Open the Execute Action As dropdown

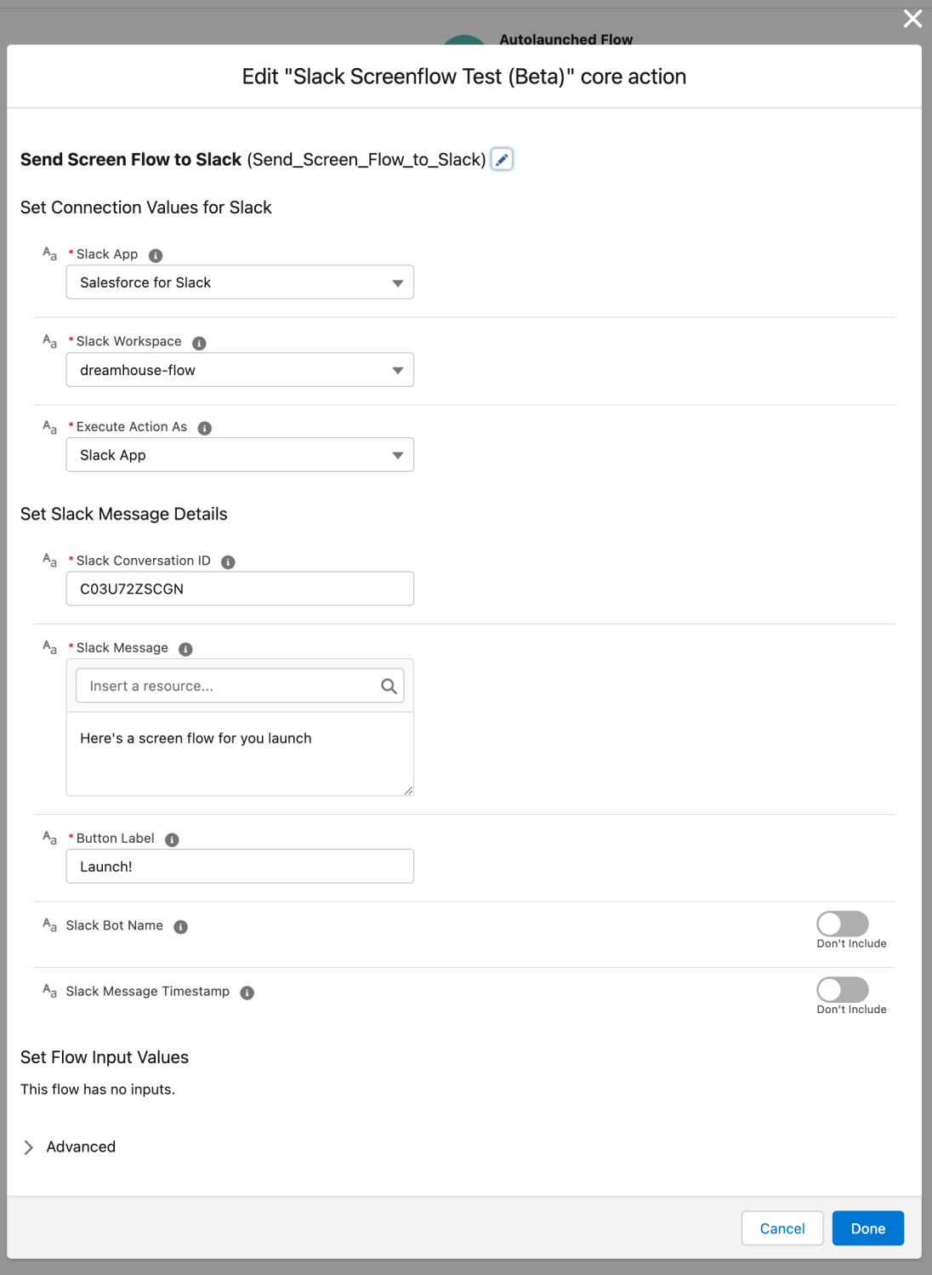click(x=239, y=454)
